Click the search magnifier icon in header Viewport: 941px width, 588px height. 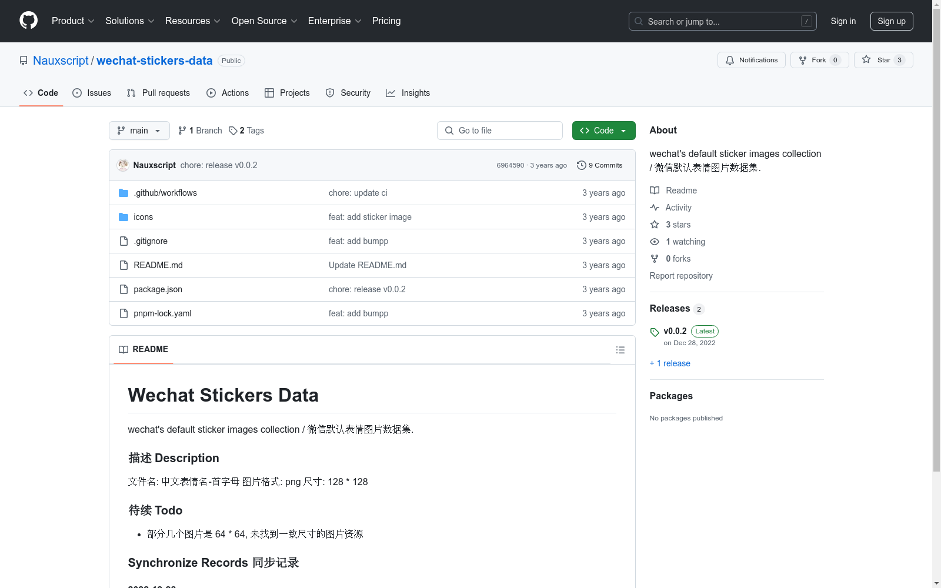639,21
